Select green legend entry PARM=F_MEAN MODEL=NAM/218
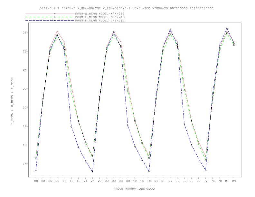The width and height of the screenshot is (255, 197). pos(100,17)
